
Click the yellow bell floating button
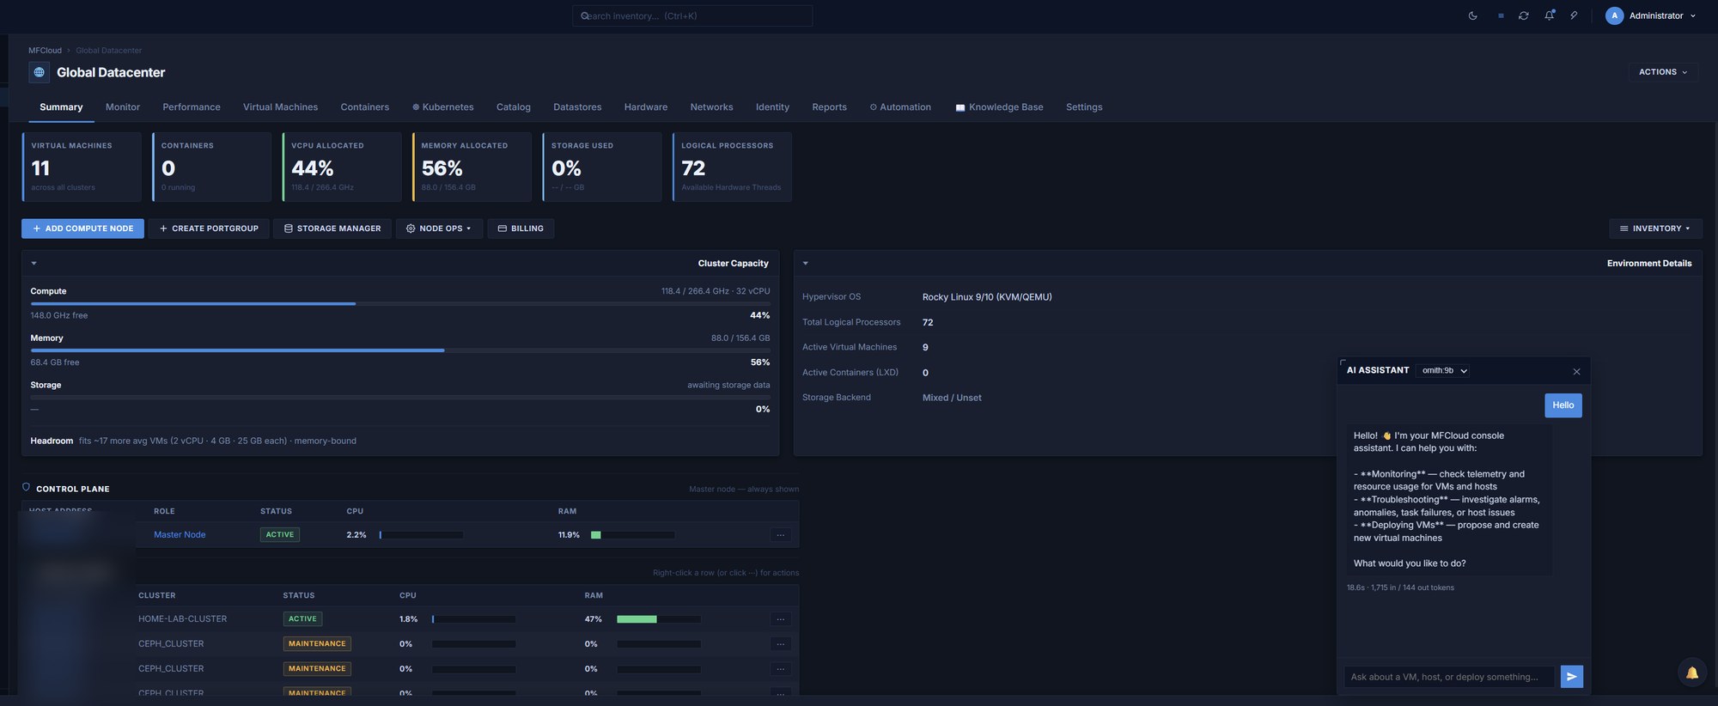point(1691,673)
